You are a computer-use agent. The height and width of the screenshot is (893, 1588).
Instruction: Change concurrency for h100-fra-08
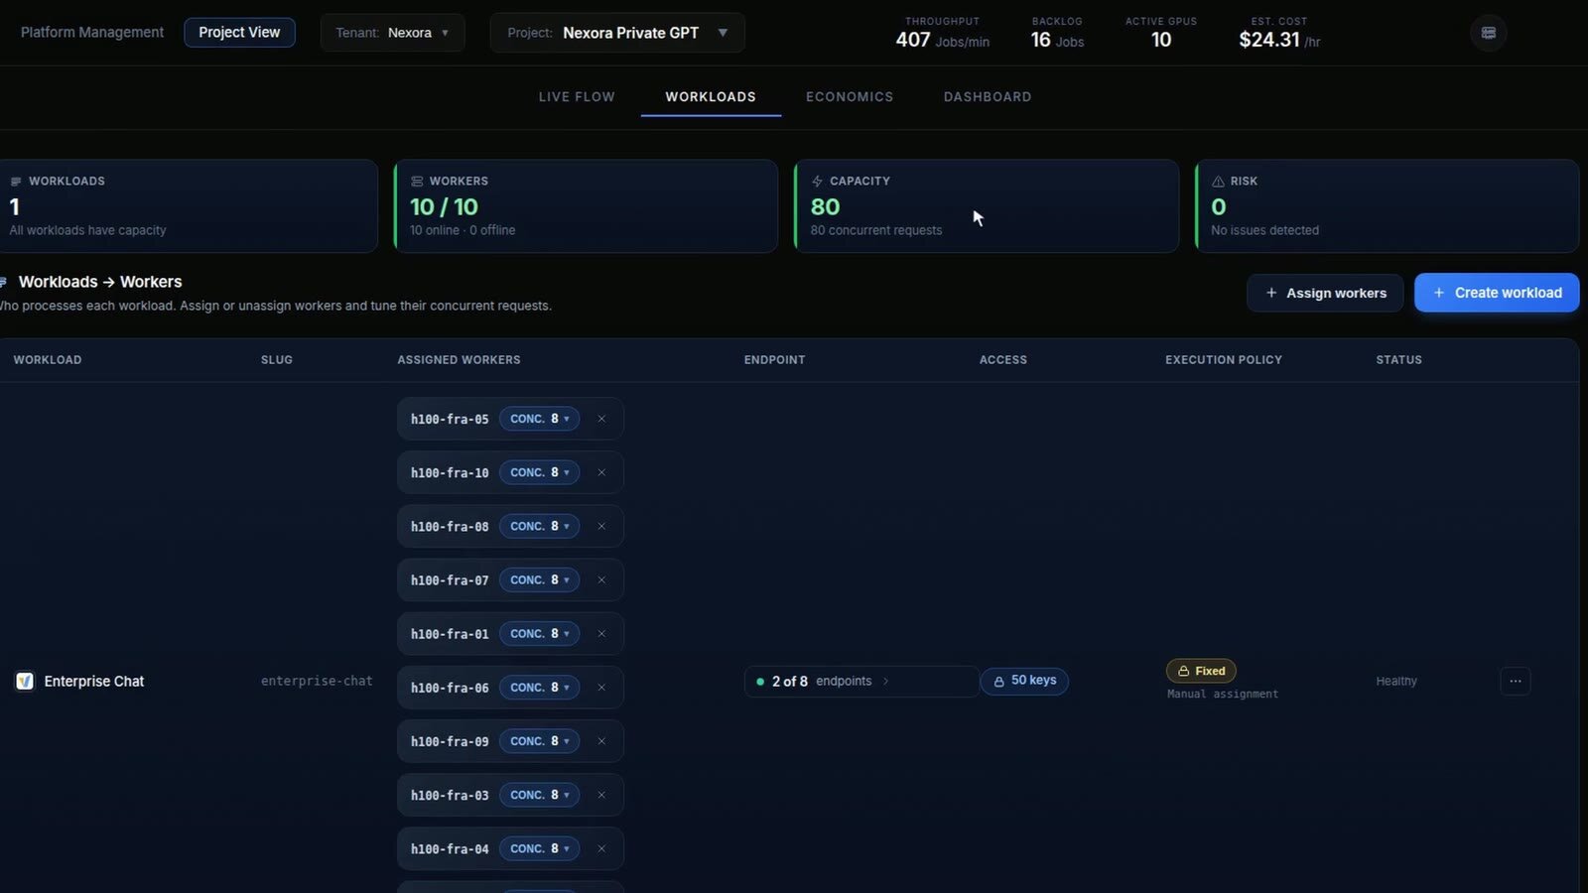tap(539, 526)
